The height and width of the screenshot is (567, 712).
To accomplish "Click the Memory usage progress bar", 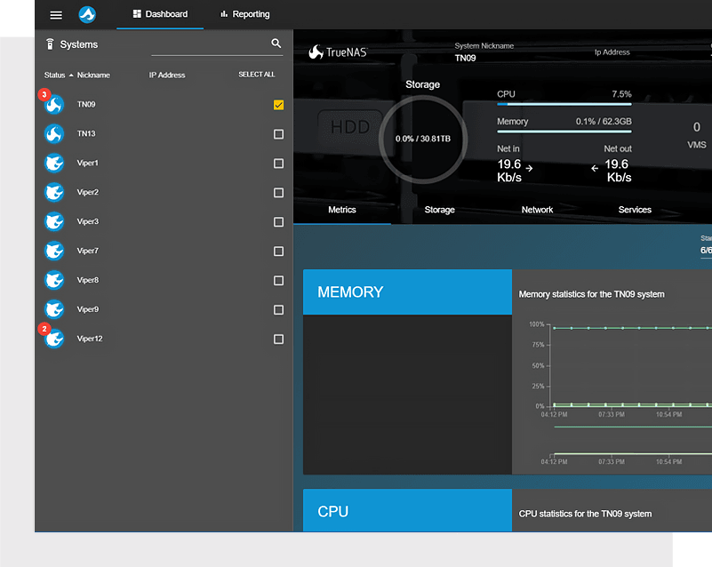I will 564,132.
